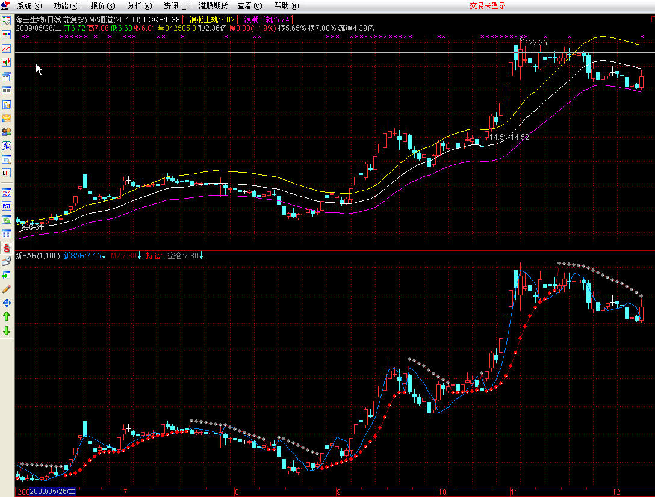Select the blue four-way move tool

click(6, 303)
